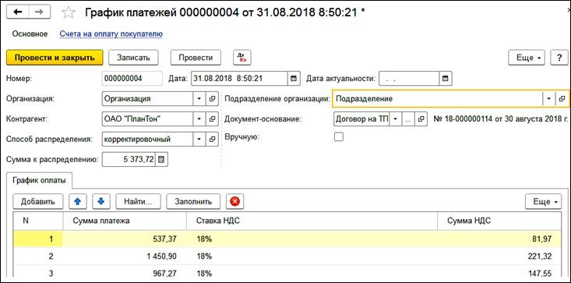Open the Документ-основание document icon
The width and height of the screenshot is (571, 283).
(421, 119)
